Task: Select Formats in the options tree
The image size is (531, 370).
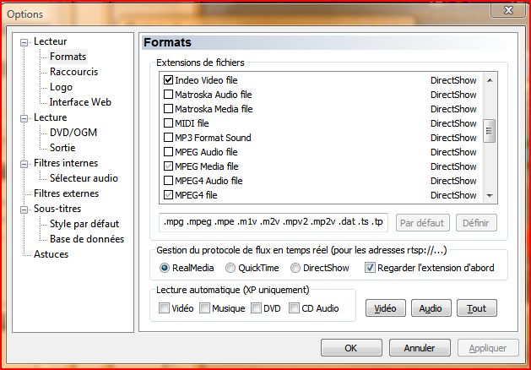Action: 68,57
